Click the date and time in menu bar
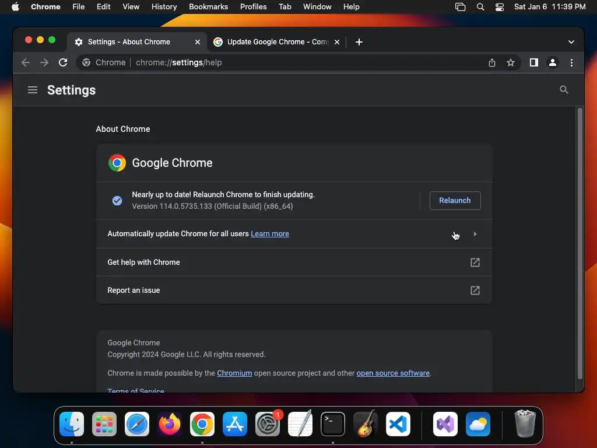The image size is (597, 448). pos(550,6)
